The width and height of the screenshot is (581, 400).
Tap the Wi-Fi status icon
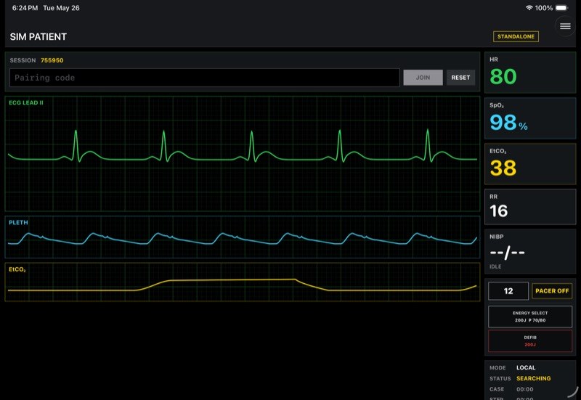pos(529,8)
